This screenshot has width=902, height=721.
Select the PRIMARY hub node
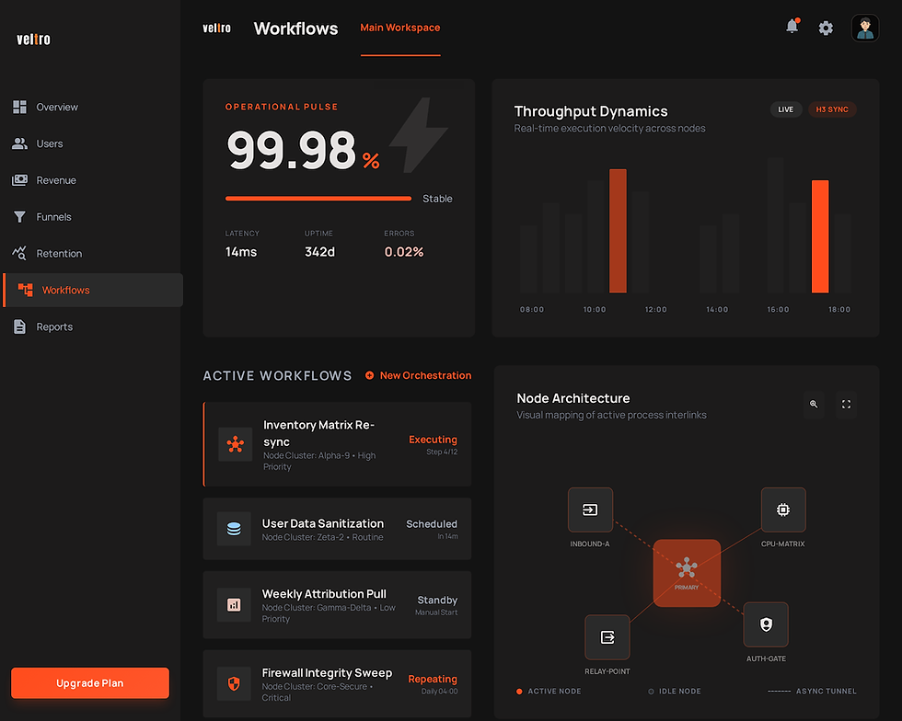[x=687, y=573]
